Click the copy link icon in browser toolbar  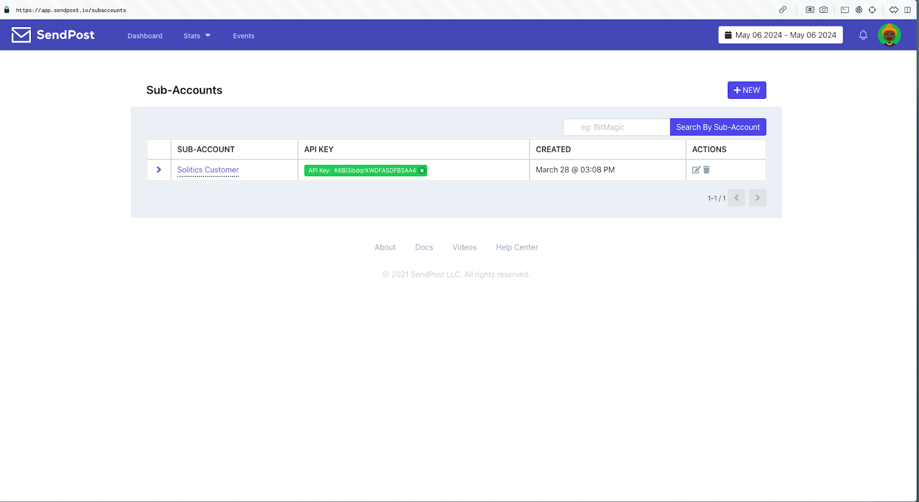click(x=782, y=10)
